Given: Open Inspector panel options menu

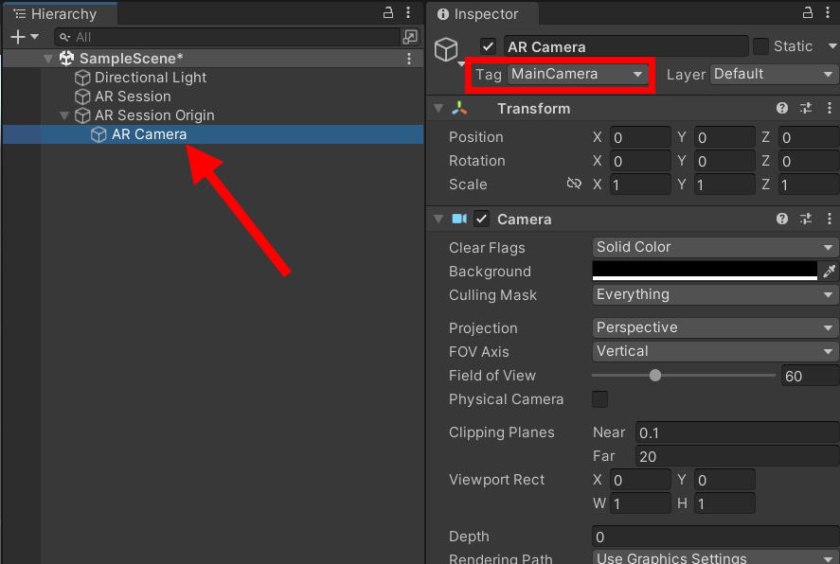Looking at the screenshot, I should click(x=828, y=12).
